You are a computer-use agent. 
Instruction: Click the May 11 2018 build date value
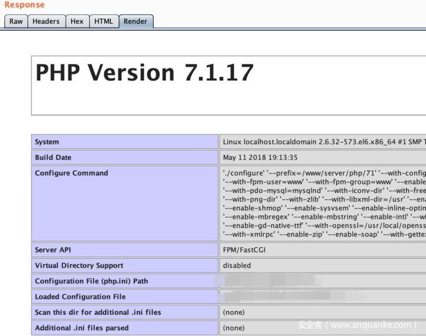coord(260,157)
